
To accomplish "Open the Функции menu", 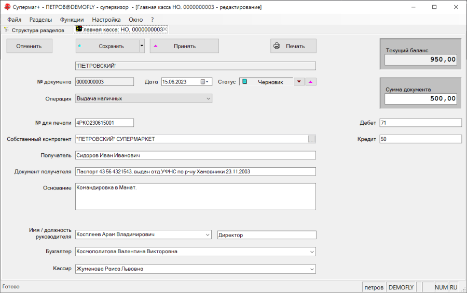I will pyautogui.click(x=72, y=20).
